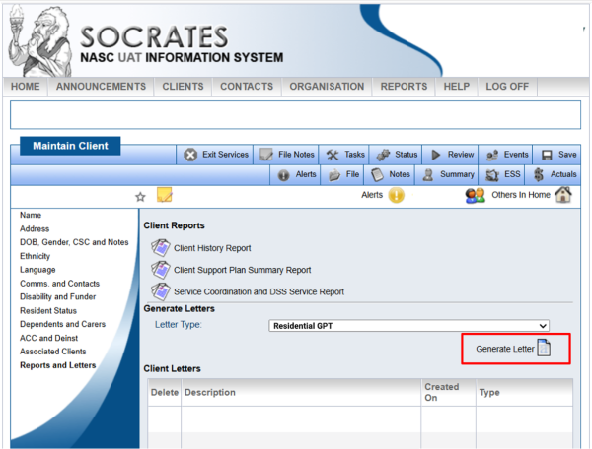Open the ORGANISATION menu

pos(327,87)
